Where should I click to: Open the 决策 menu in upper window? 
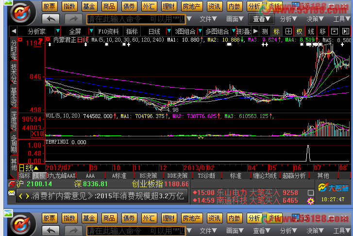pos(315,19)
